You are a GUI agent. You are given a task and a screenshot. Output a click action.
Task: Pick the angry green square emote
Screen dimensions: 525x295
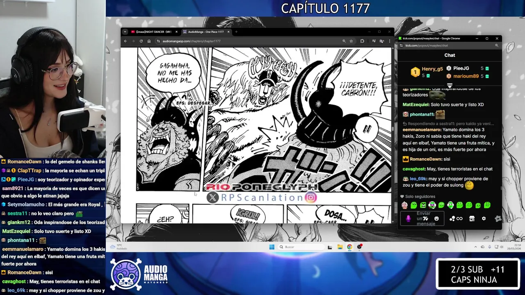[423, 205]
